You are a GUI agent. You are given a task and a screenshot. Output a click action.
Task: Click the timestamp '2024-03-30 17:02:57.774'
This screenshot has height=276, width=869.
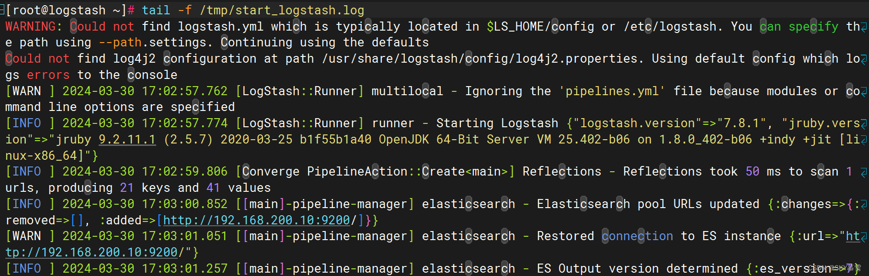(145, 123)
